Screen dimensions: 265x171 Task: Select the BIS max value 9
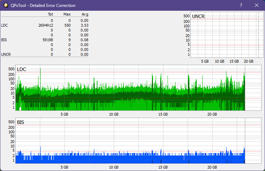69,40
